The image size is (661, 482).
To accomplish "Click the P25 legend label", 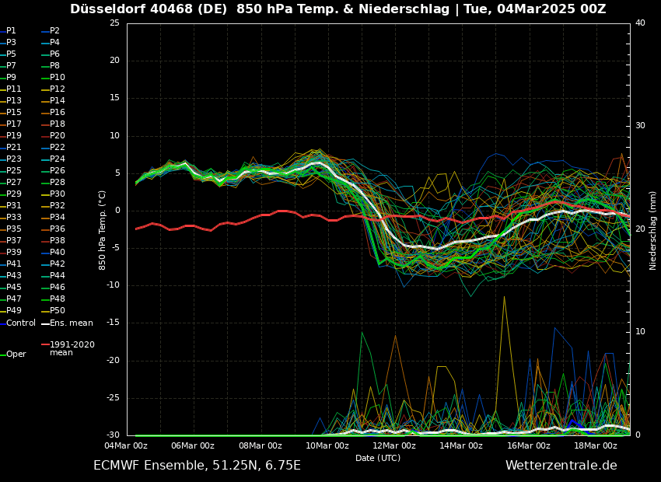I will 14,170.
